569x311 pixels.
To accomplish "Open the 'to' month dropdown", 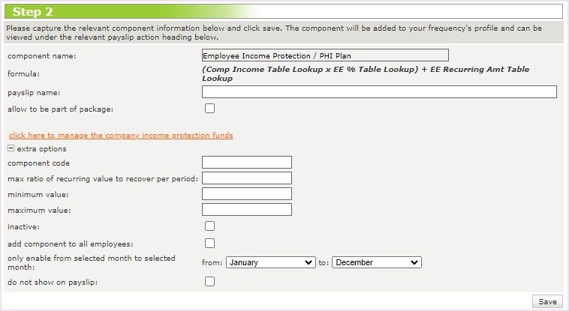I will click(377, 262).
